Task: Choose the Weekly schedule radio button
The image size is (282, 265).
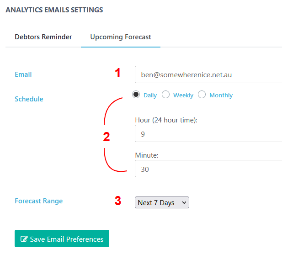Action: (165, 95)
